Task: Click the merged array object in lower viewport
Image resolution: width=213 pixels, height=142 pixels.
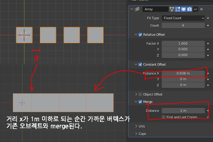Action: click(63, 103)
